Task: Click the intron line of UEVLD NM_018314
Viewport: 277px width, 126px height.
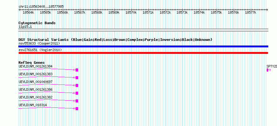Action: (47, 108)
